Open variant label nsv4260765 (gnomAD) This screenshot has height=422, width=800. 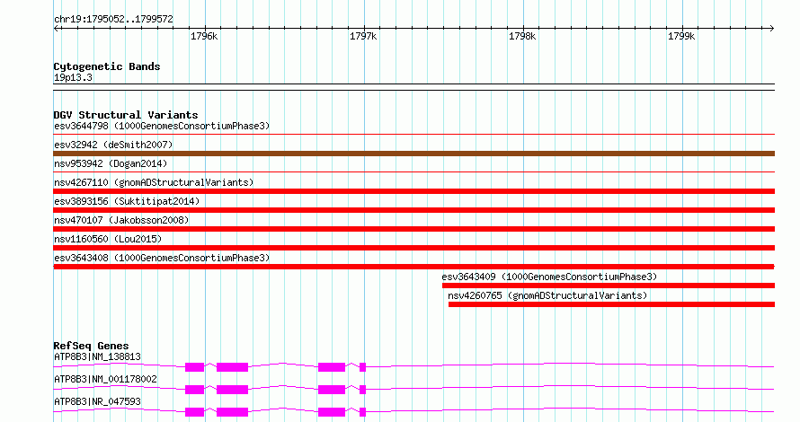pyautogui.click(x=547, y=295)
